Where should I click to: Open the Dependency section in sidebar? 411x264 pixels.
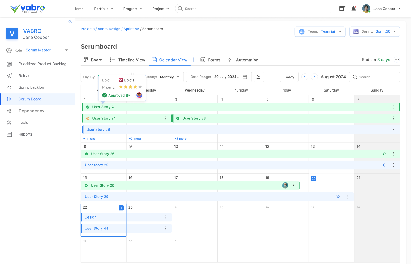click(9, 111)
